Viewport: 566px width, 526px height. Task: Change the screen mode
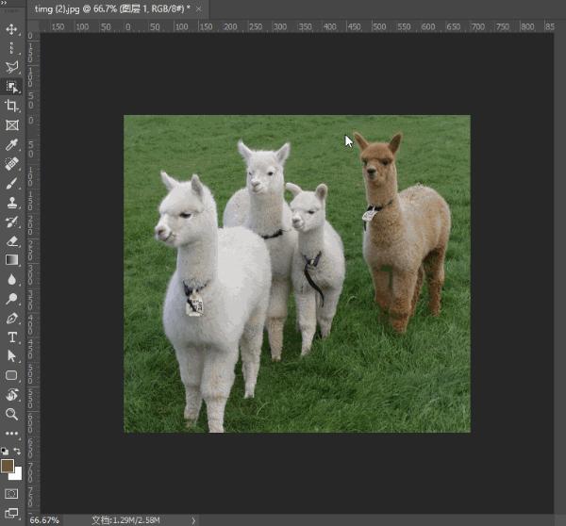pos(11,513)
